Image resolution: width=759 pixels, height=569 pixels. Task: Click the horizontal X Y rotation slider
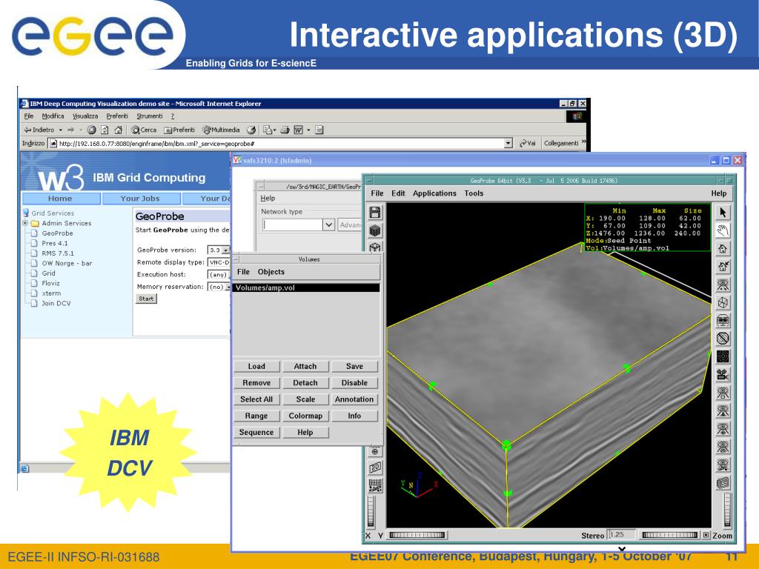click(x=417, y=535)
